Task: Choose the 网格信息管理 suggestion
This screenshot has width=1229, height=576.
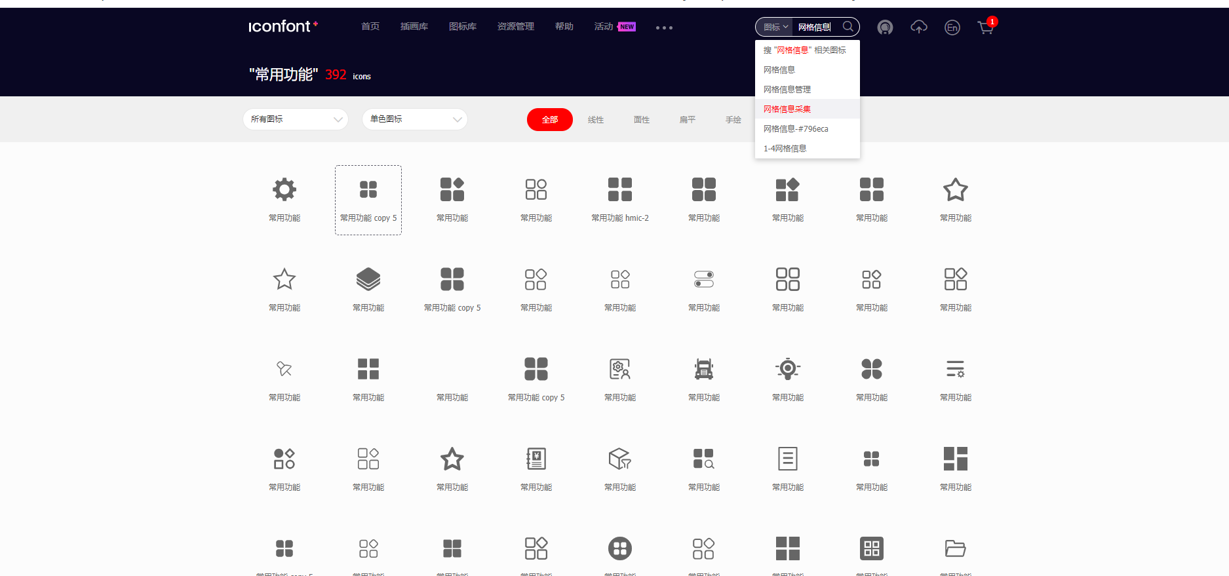Action: coord(808,89)
